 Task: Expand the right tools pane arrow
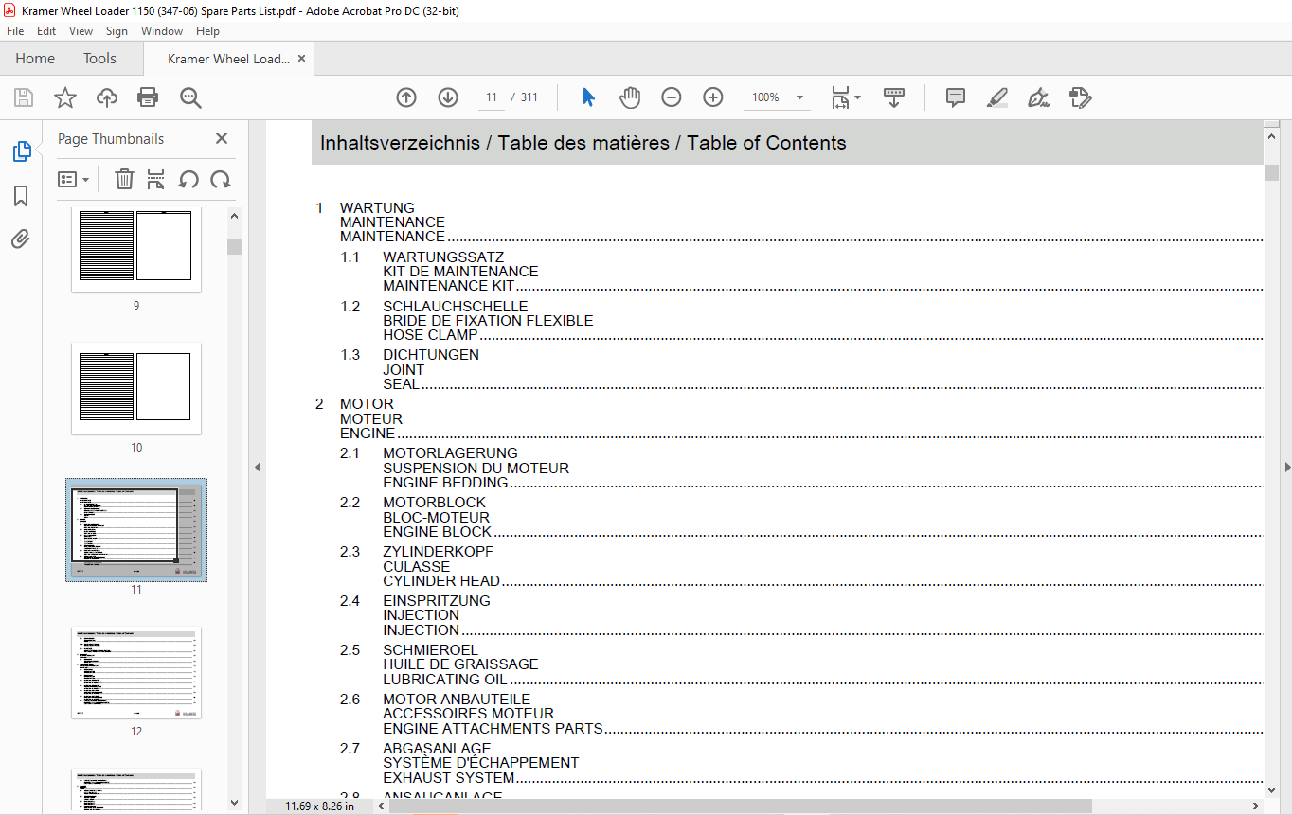pos(1286,467)
